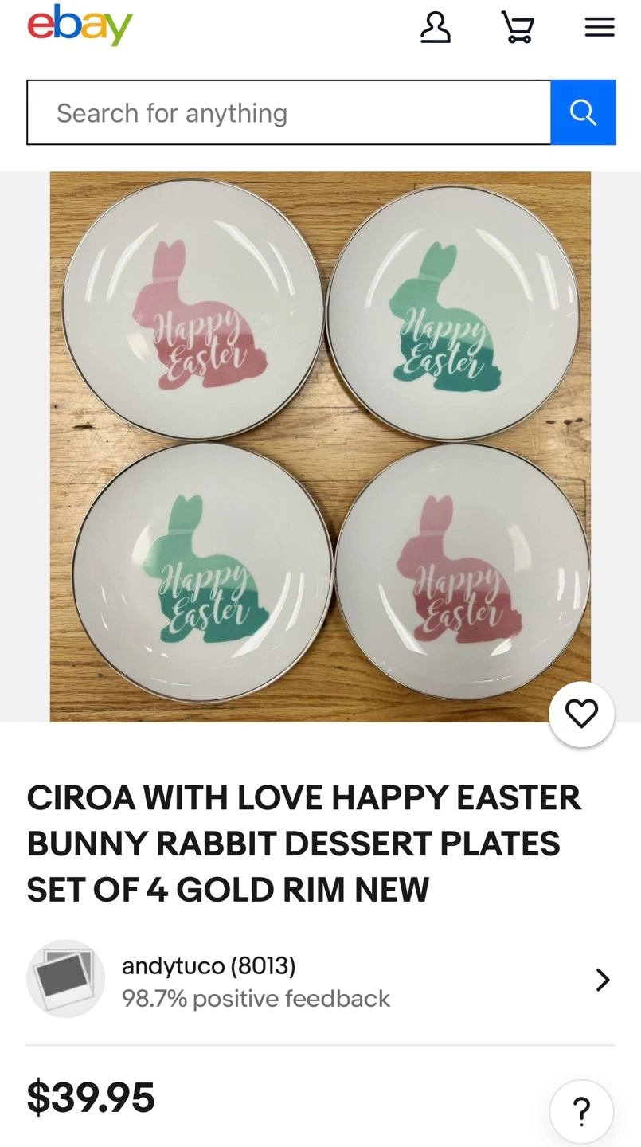The width and height of the screenshot is (641, 1147).
Task: View the shopping cart
Action: tap(518, 27)
